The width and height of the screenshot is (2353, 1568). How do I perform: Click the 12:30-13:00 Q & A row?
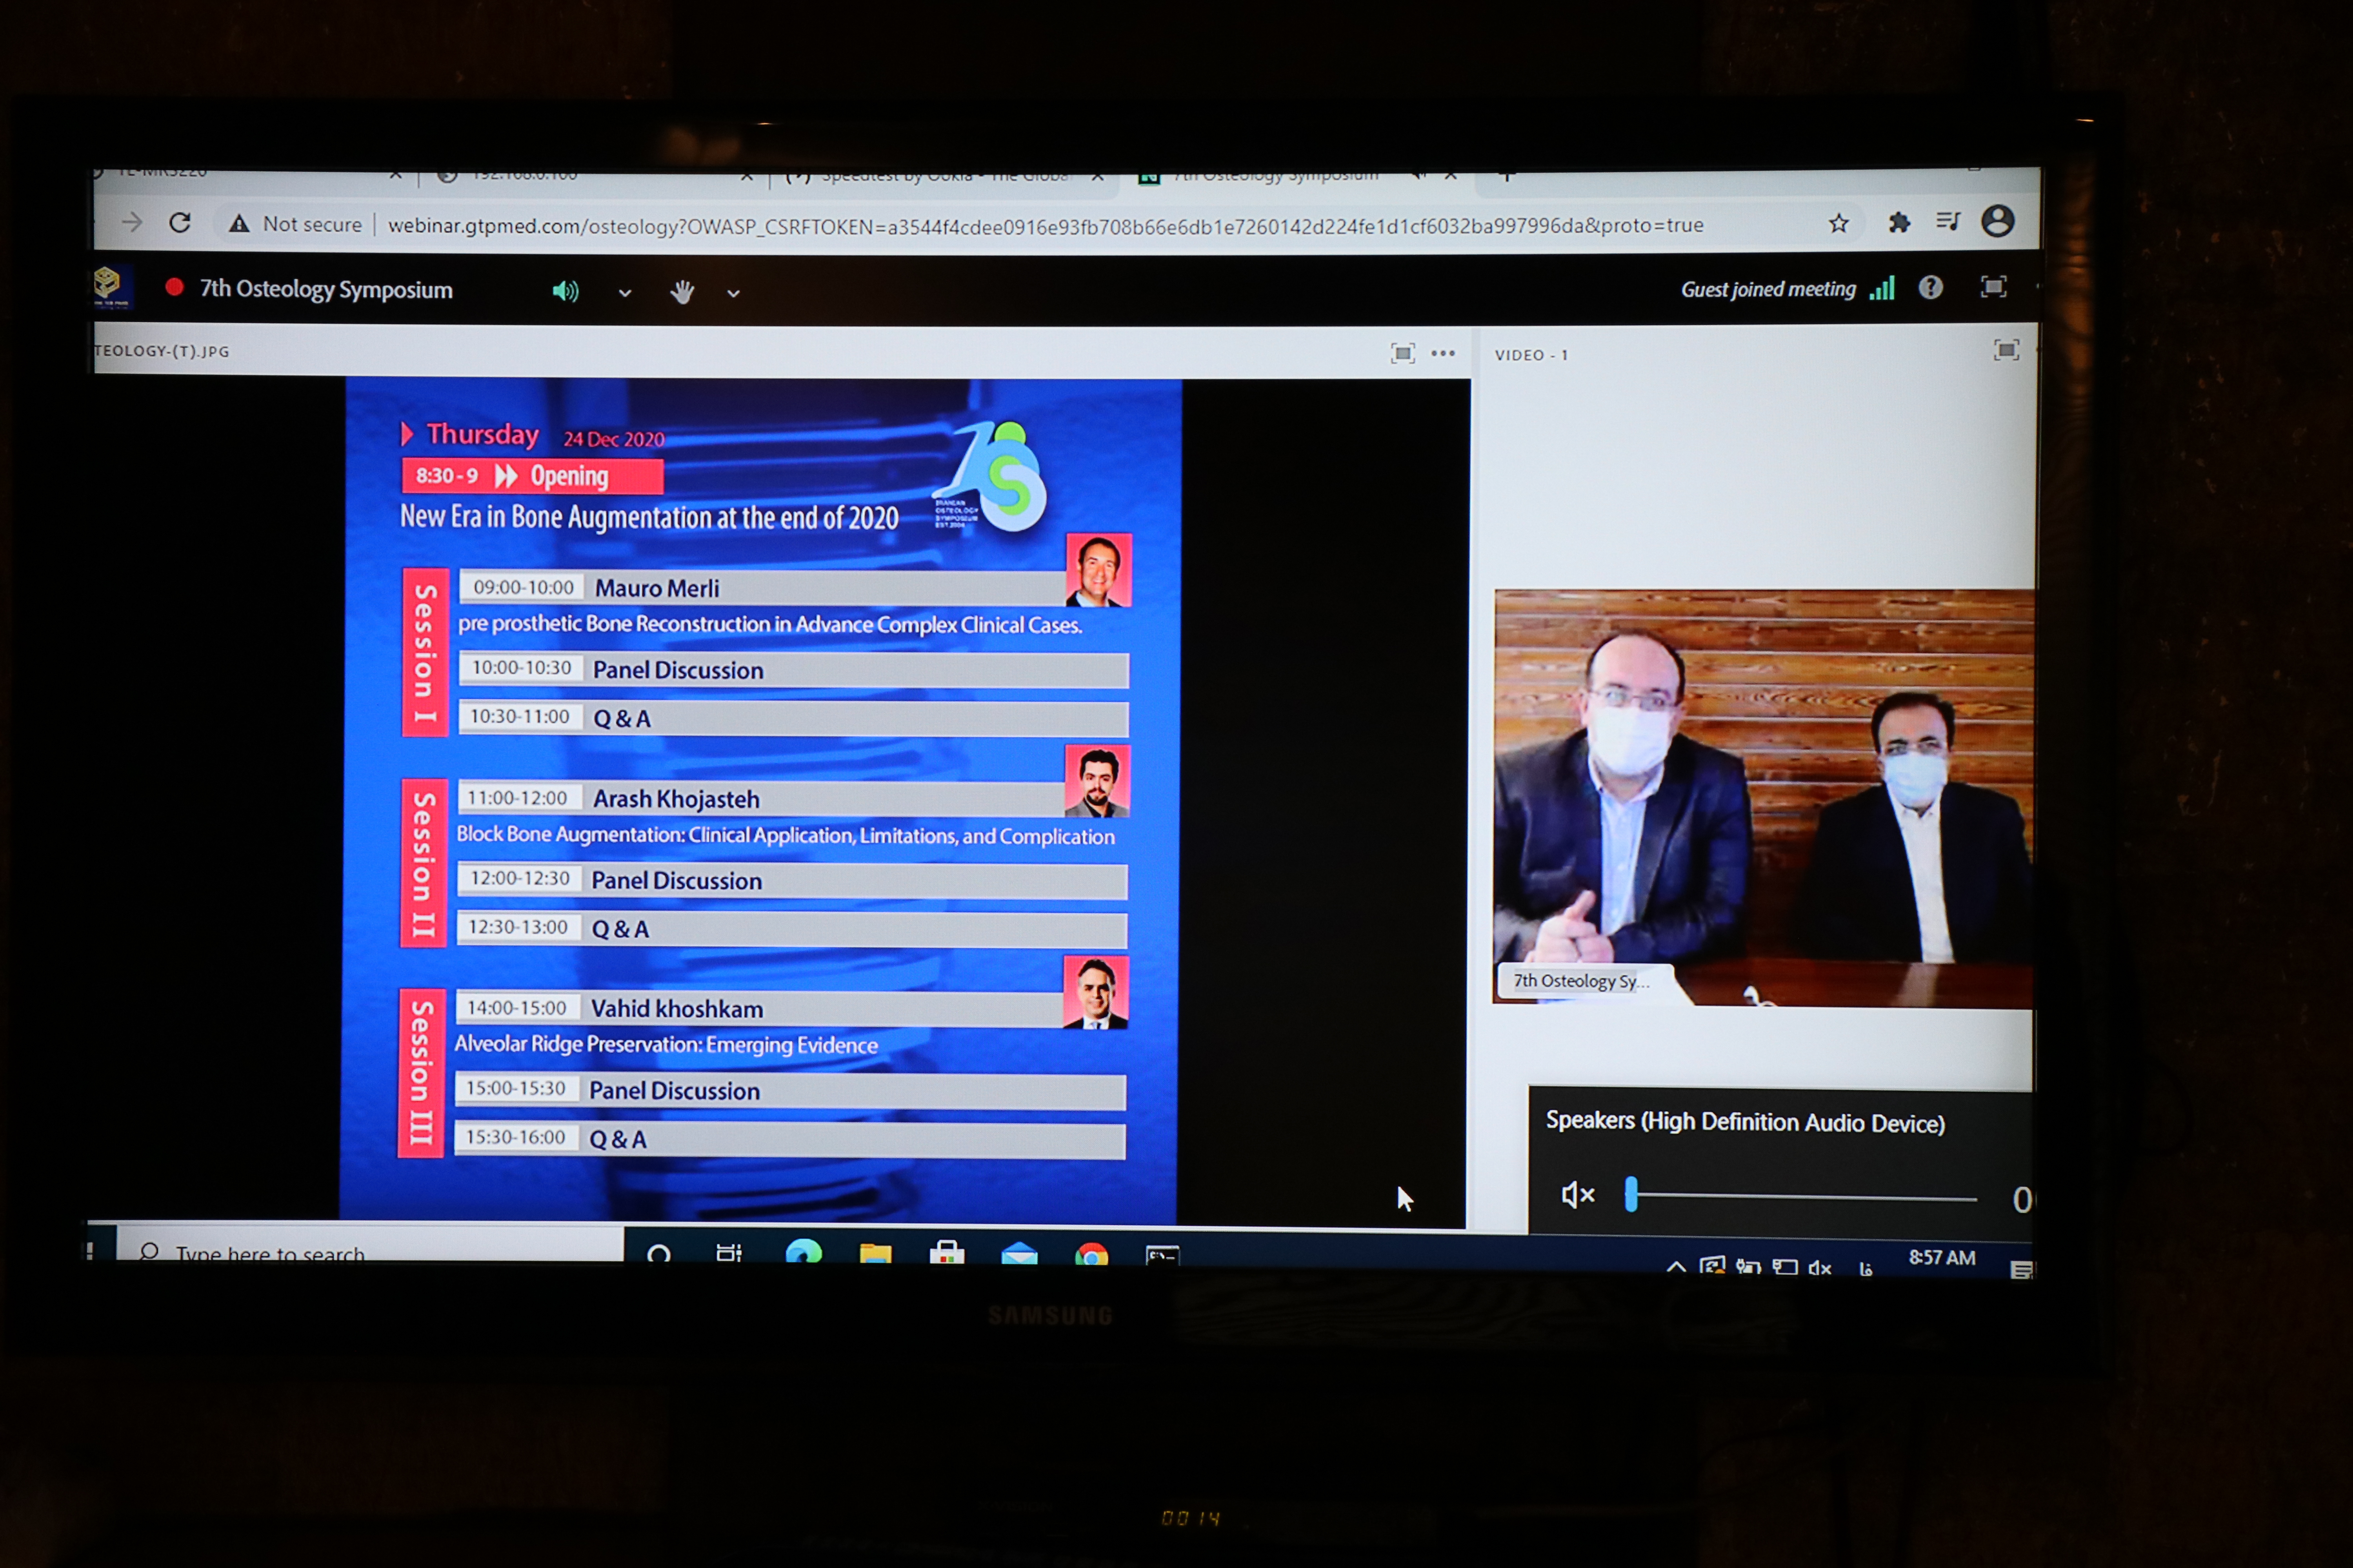791,929
